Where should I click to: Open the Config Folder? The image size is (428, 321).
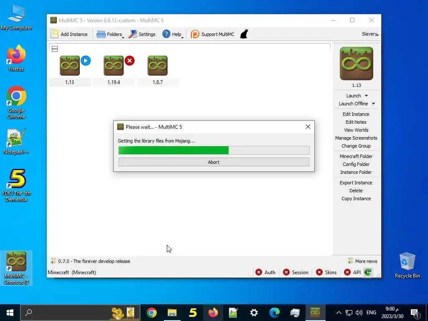(356, 164)
